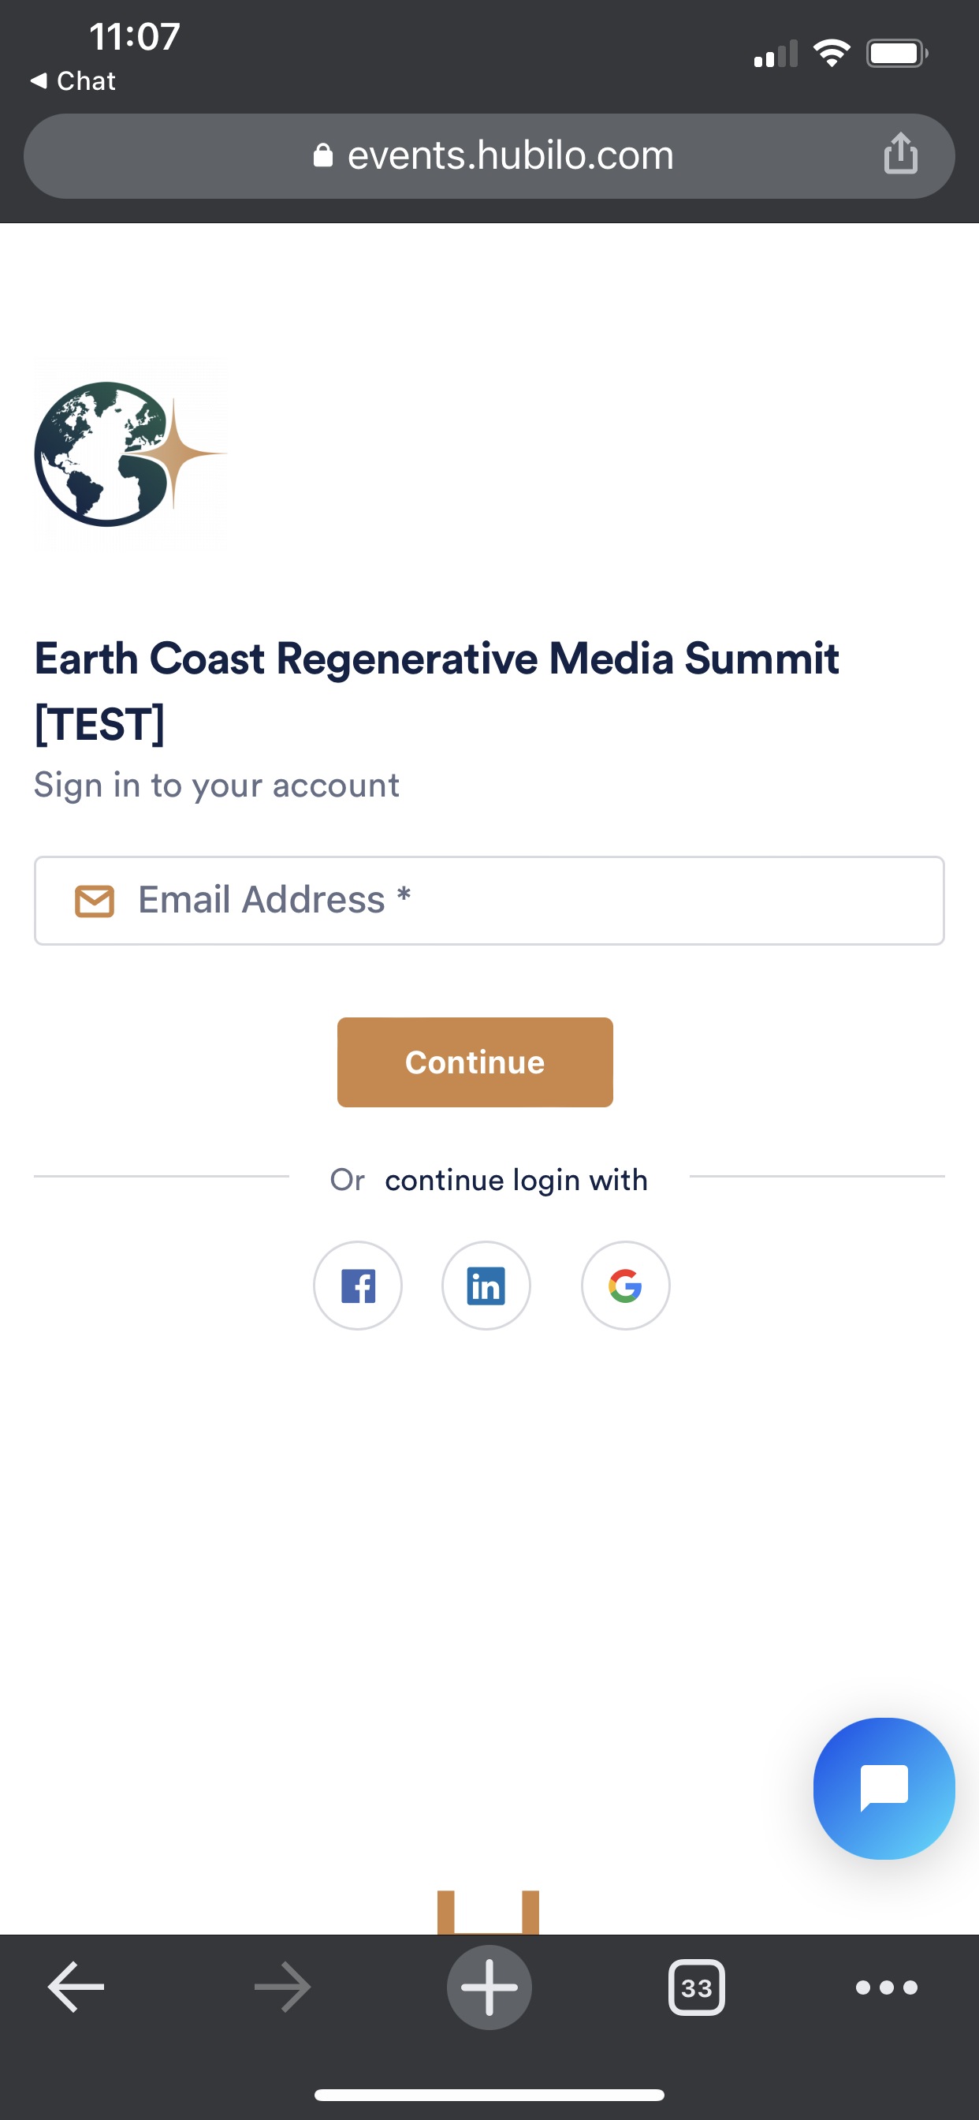The height and width of the screenshot is (2120, 979).
Task: Tap the share icon in address bar
Action: click(901, 154)
